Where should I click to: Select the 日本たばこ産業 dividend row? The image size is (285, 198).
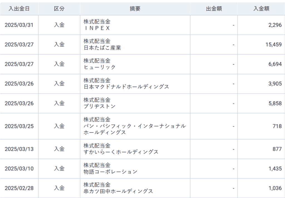pos(102,48)
